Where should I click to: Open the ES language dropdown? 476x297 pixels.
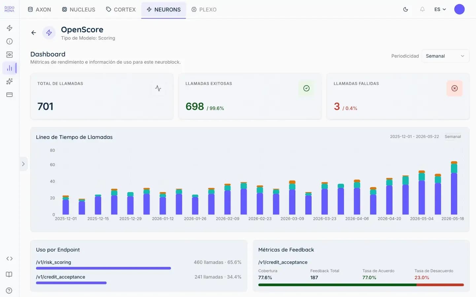(440, 9)
